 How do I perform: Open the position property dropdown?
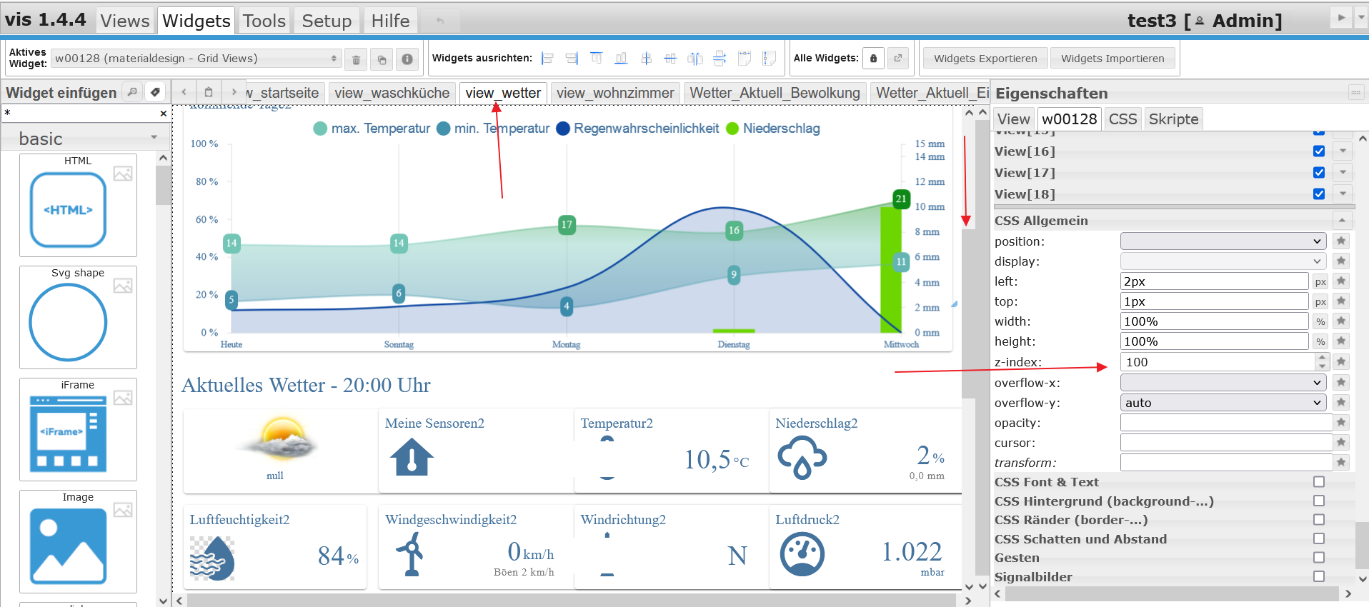pos(1223,241)
